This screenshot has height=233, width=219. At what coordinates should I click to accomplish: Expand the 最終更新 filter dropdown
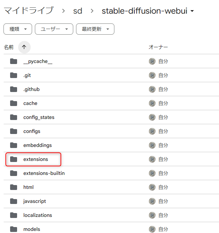point(95,29)
